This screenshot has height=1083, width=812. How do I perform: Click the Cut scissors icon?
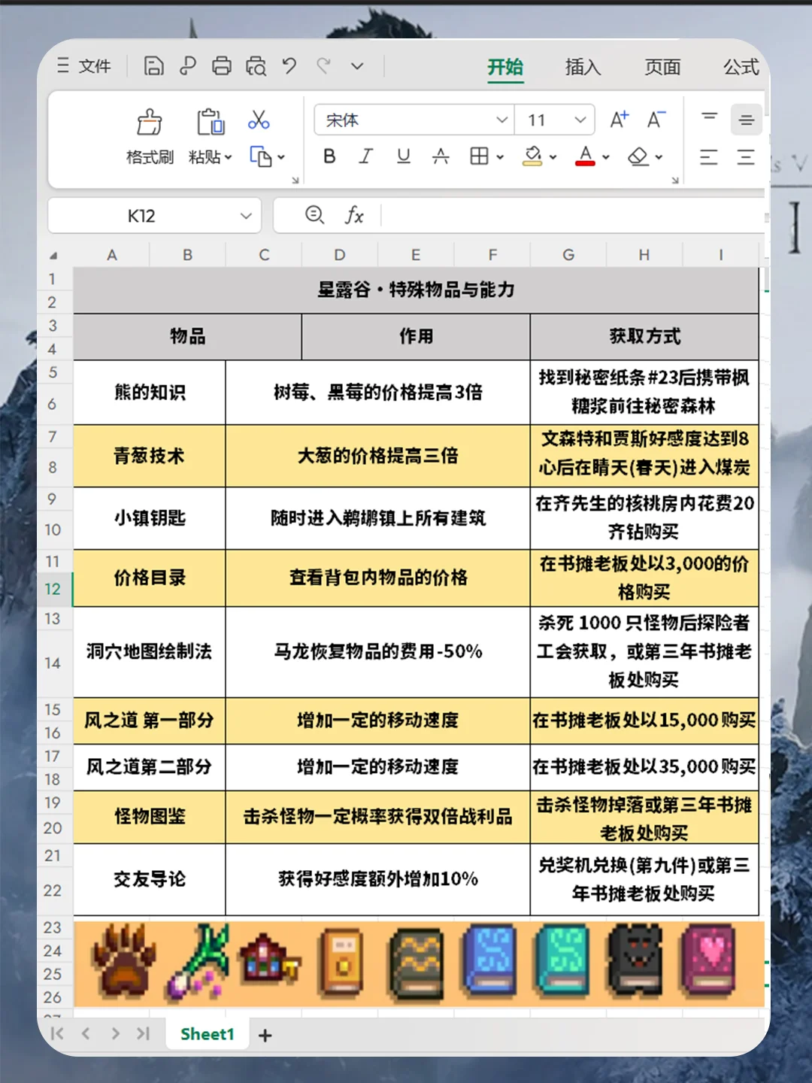coord(259,120)
